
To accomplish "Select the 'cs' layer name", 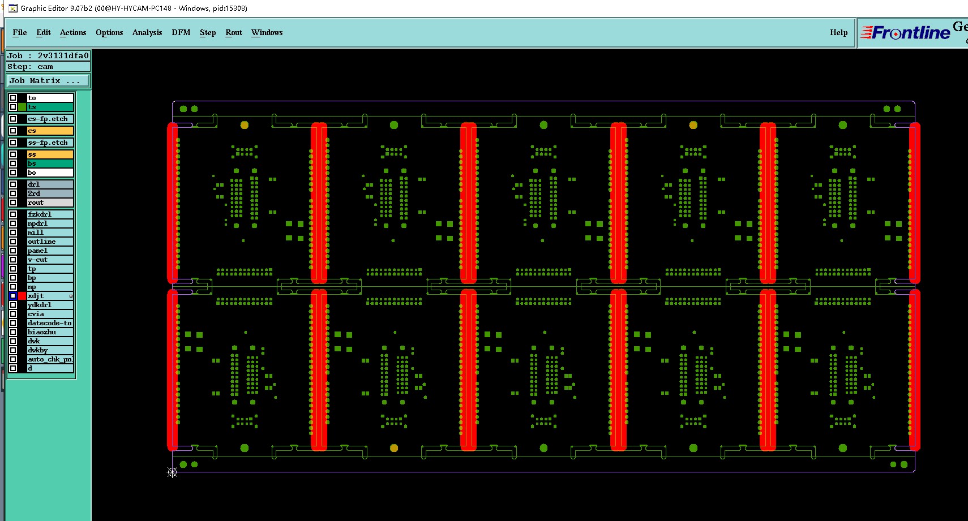I will (x=50, y=131).
